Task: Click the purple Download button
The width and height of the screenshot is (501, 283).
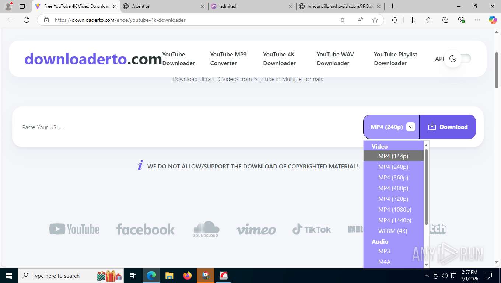Action: [448, 127]
